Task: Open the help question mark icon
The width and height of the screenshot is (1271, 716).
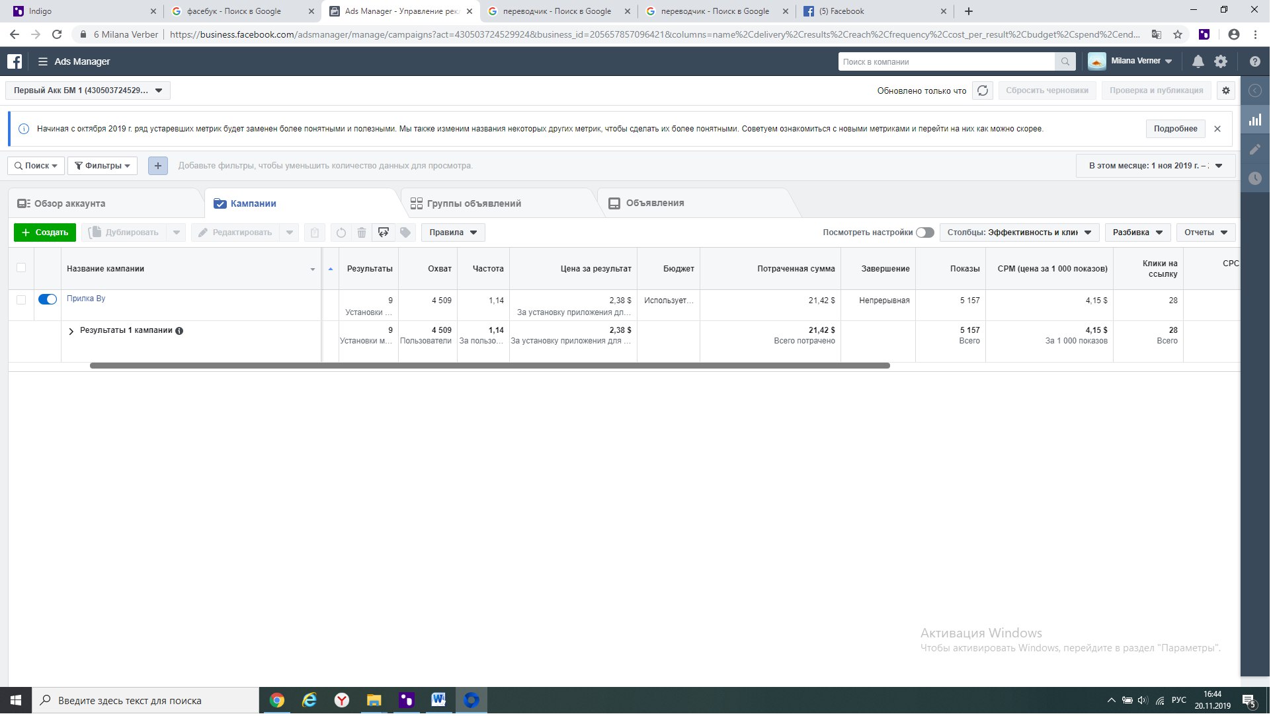Action: [x=1256, y=61]
